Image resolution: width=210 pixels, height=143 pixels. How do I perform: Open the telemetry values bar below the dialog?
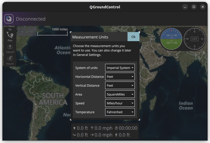[105, 131]
